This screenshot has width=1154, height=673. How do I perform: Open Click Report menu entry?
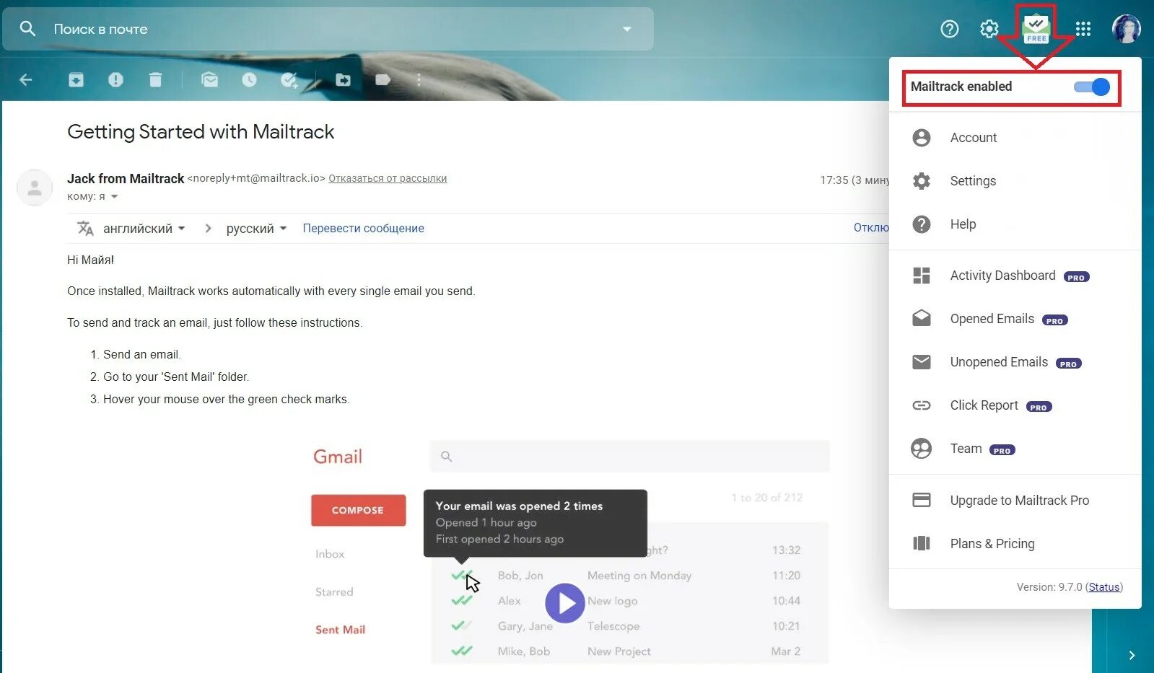(1015, 405)
